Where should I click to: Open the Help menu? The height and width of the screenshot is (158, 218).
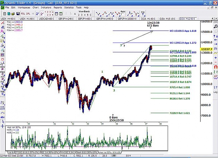click(86, 8)
